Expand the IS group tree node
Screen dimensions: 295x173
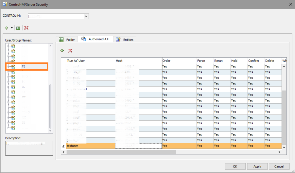pos(8,87)
